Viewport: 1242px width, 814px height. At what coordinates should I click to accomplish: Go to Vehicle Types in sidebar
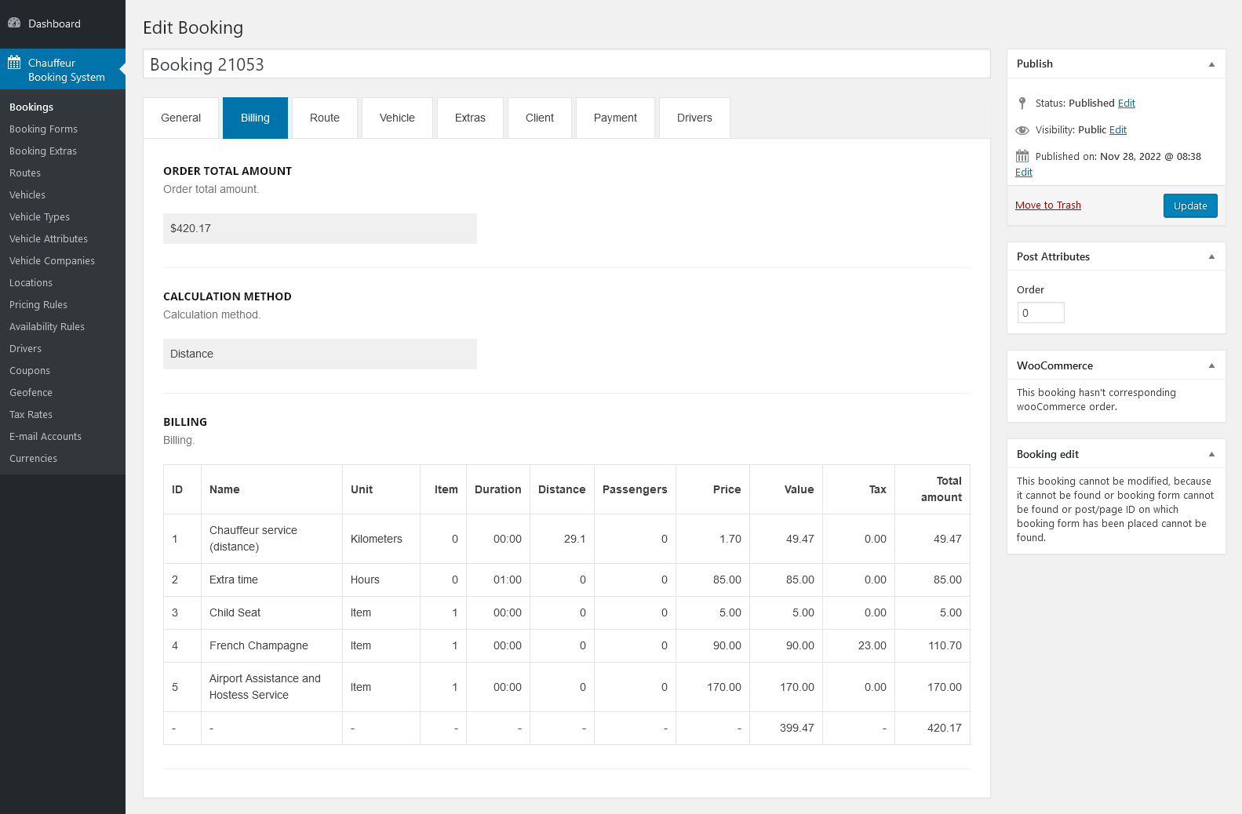pyautogui.click(x=39, y=217)
